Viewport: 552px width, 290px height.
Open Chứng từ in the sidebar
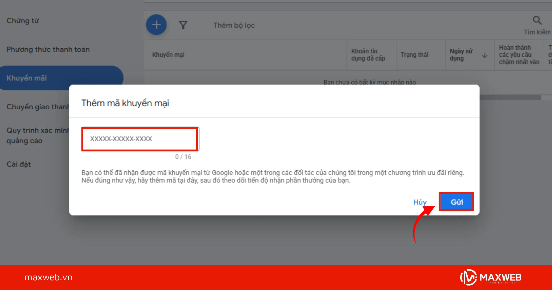coord(23,21)
